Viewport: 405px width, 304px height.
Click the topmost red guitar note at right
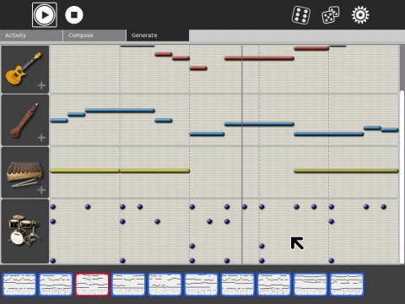pyautogui.click(x=311, y=48)
